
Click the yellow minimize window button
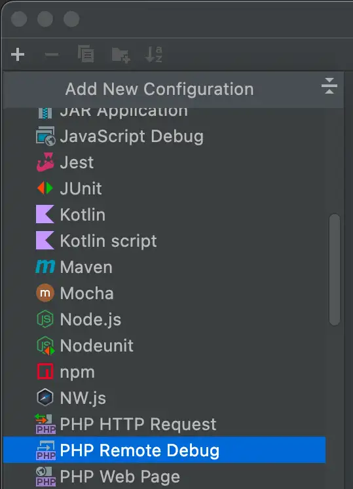click(x=45, y=19)
